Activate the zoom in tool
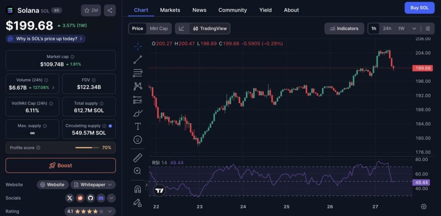 (137, 171)
